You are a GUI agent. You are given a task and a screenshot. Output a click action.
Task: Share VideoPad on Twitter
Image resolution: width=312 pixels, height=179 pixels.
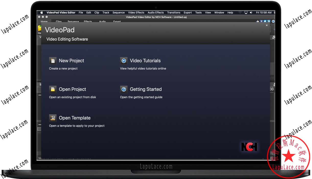[x=265, y=21]
